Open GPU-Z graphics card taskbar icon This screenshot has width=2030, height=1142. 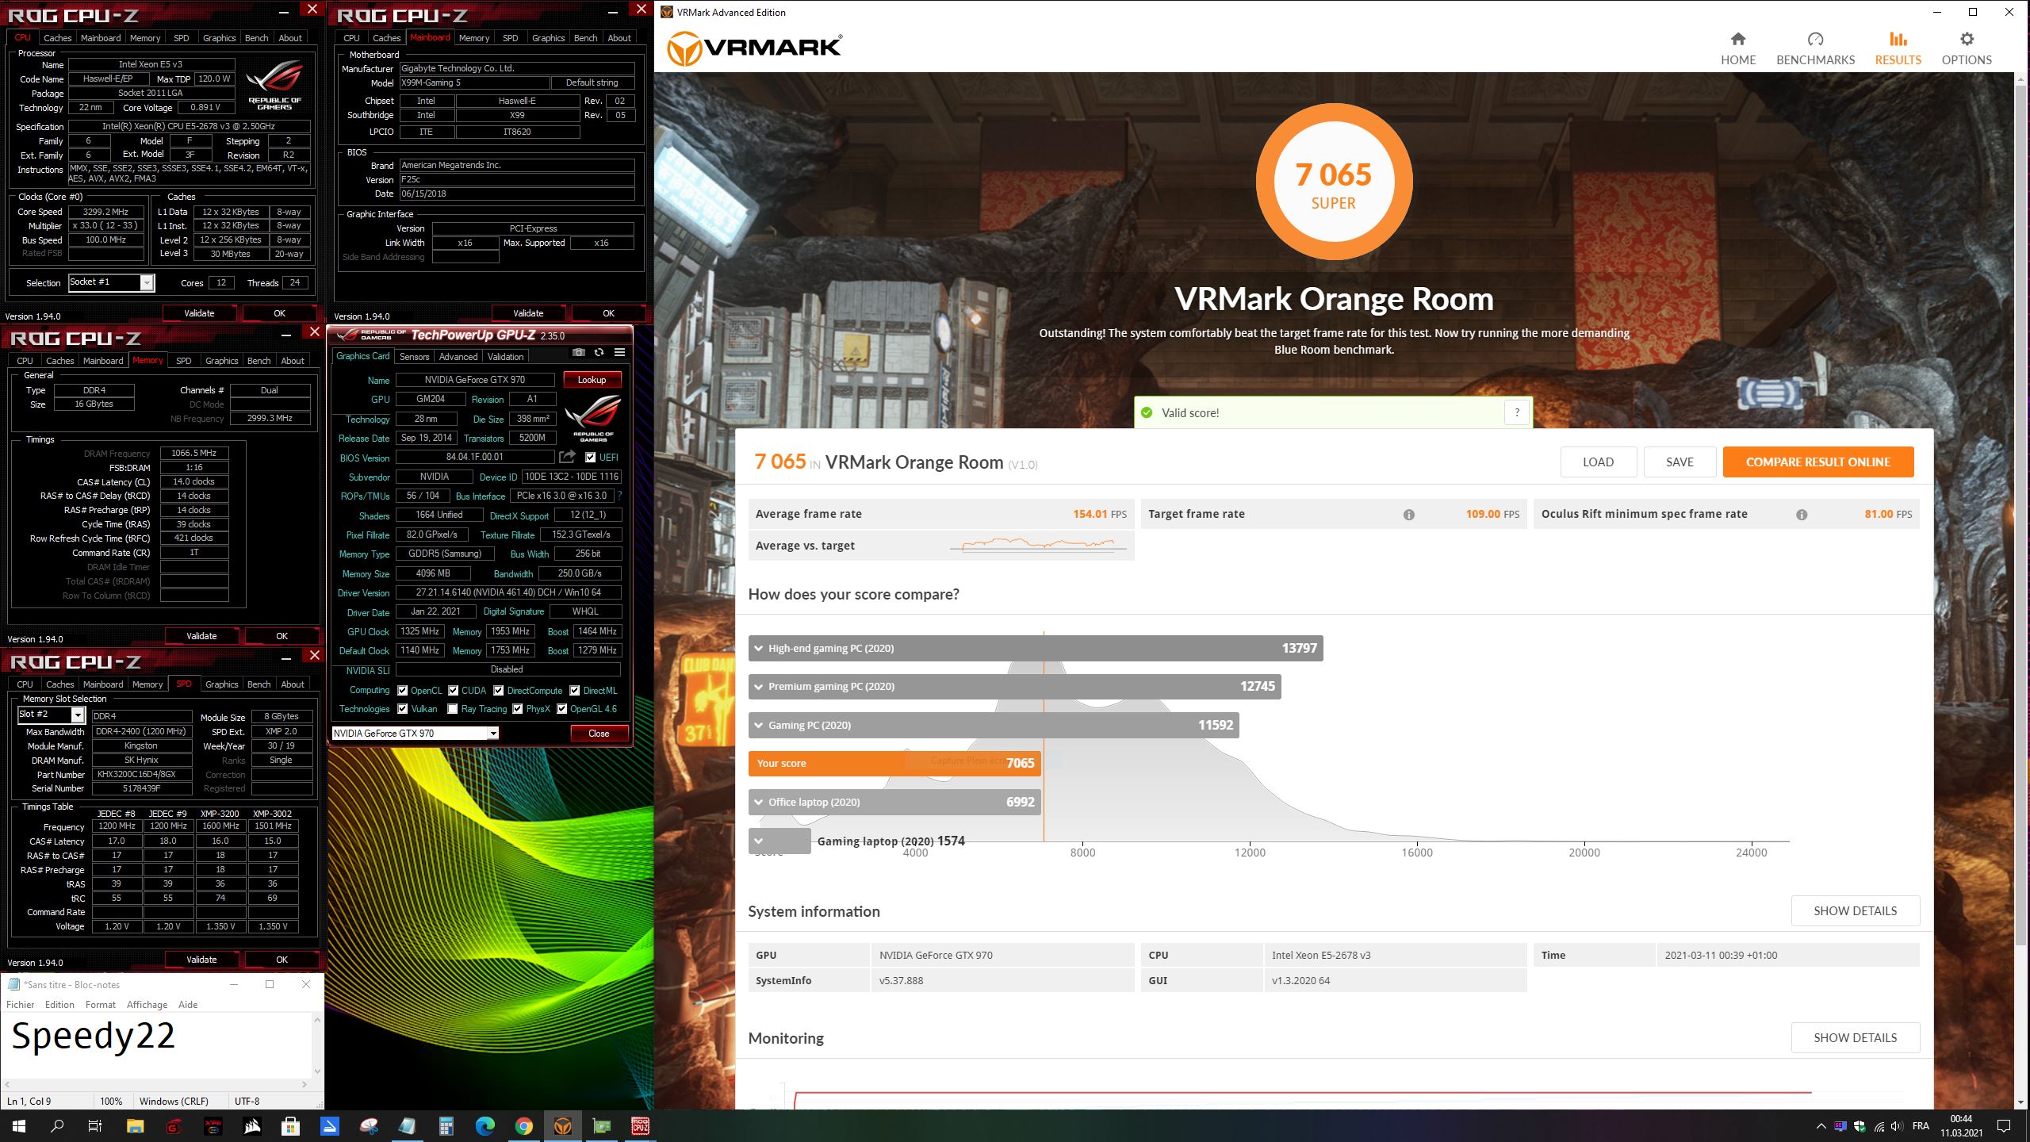click(601, 1126)
